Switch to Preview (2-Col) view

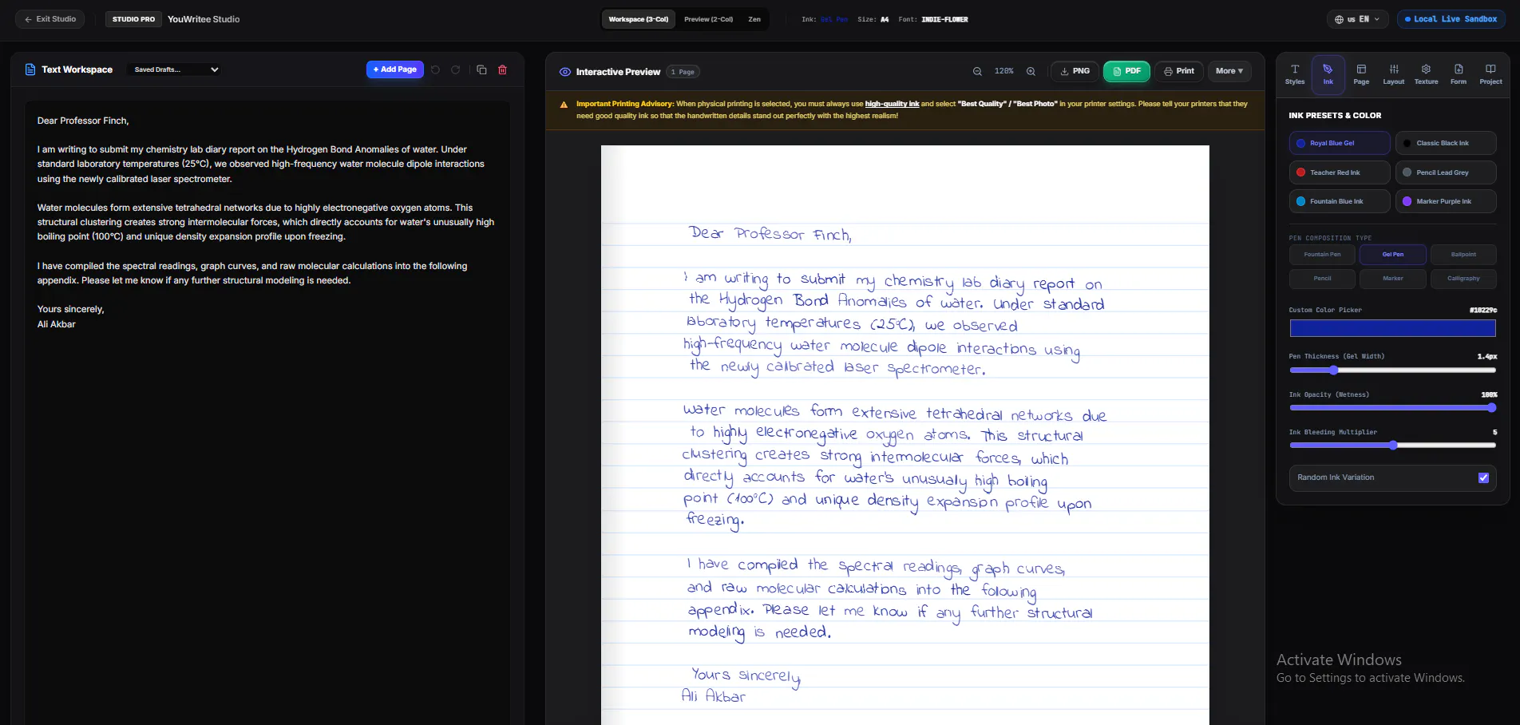708,19
